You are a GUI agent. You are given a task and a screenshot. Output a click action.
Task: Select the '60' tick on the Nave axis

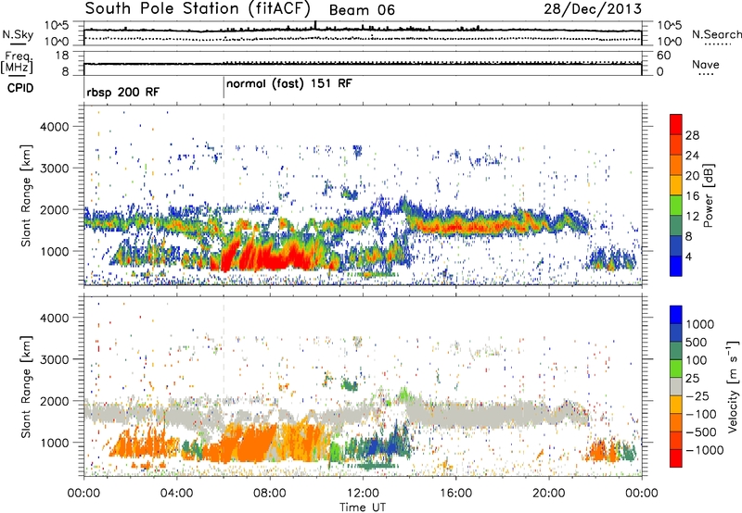663,56
